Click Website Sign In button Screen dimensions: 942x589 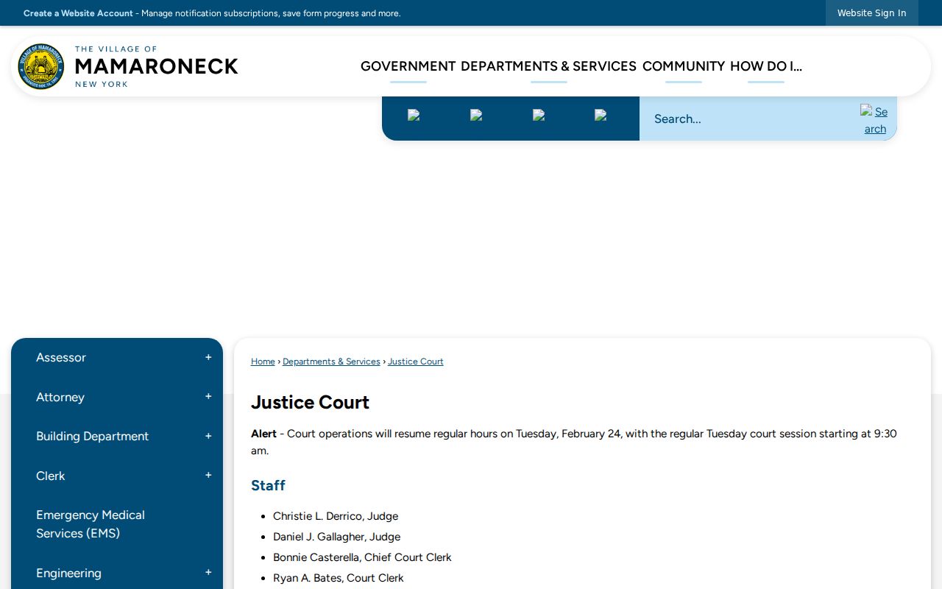pos(872,13)
